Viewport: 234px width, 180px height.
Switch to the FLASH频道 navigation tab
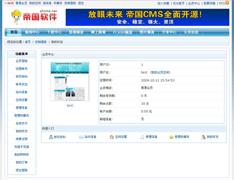[122, 32]
